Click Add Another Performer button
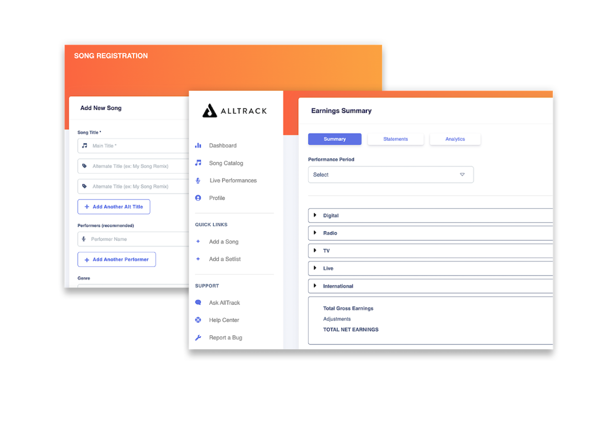The image size is (613, 423). pos(116,259)
